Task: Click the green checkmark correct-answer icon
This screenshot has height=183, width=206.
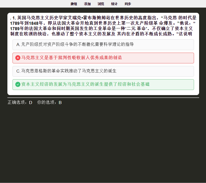Action: [18, 84]
